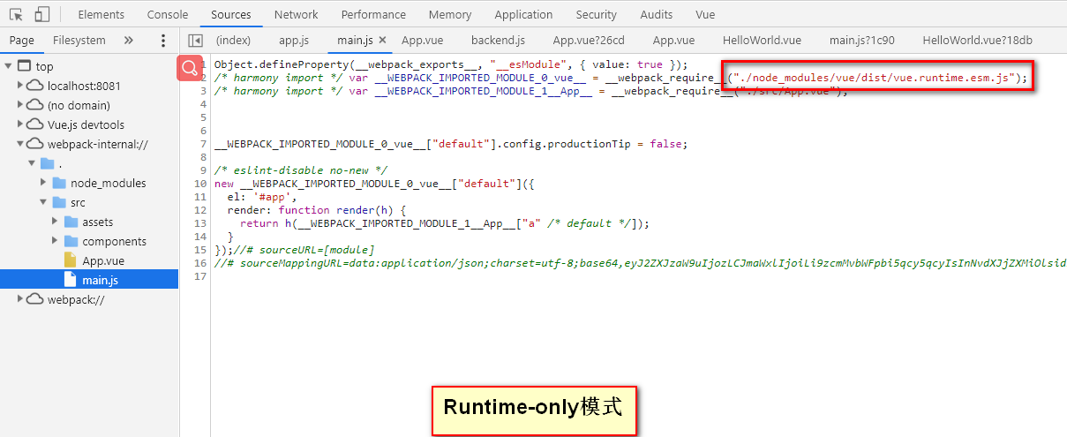Select the Page navigator tab
The width and height of the screenshot is (1067, 437).
22,41
